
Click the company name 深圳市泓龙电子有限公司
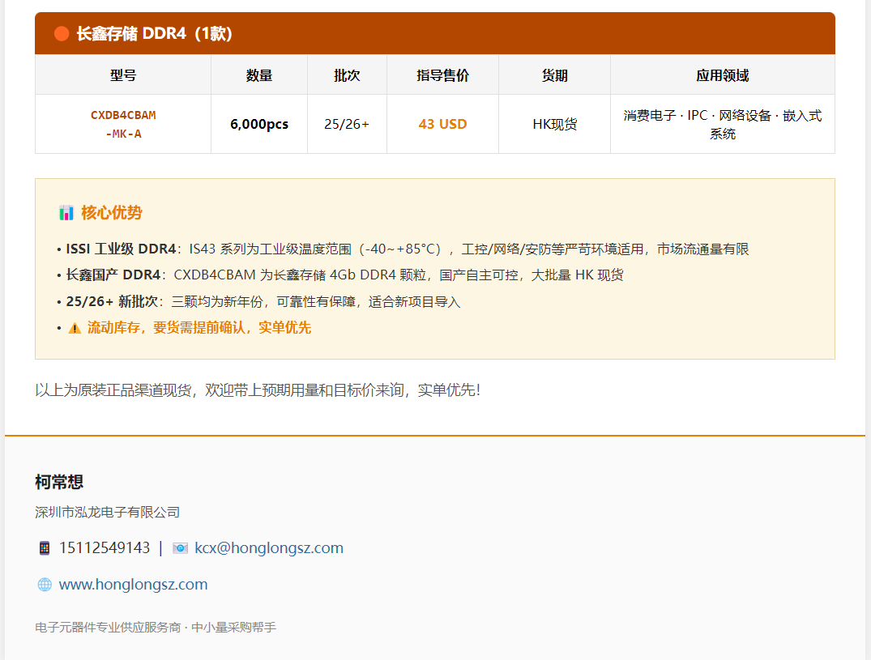coord(107,513)
